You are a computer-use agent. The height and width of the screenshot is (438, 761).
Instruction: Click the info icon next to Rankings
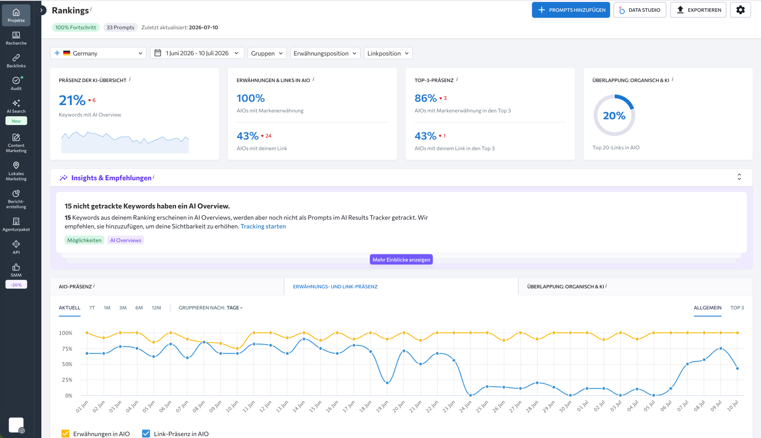(91, 9)
